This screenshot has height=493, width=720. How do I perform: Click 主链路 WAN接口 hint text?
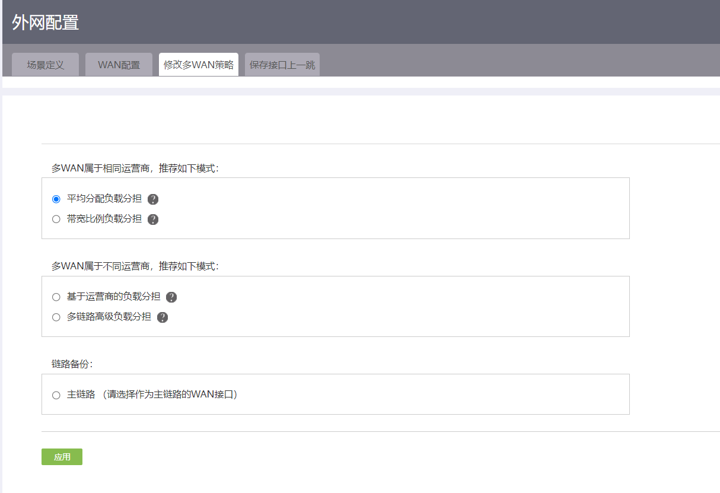coord(170,394)
